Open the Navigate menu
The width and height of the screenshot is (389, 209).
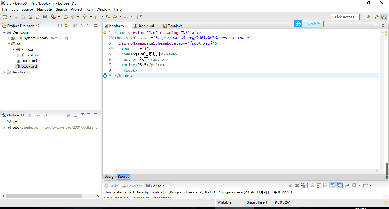point(44,9)
